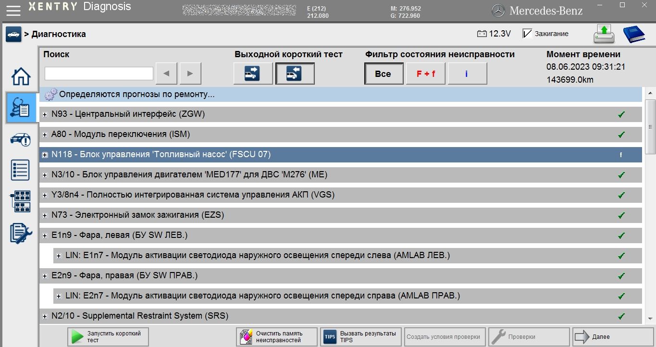Open the control unit groups sidebar icon
This screenshot has height=347, width=656.
pos(20,201)
